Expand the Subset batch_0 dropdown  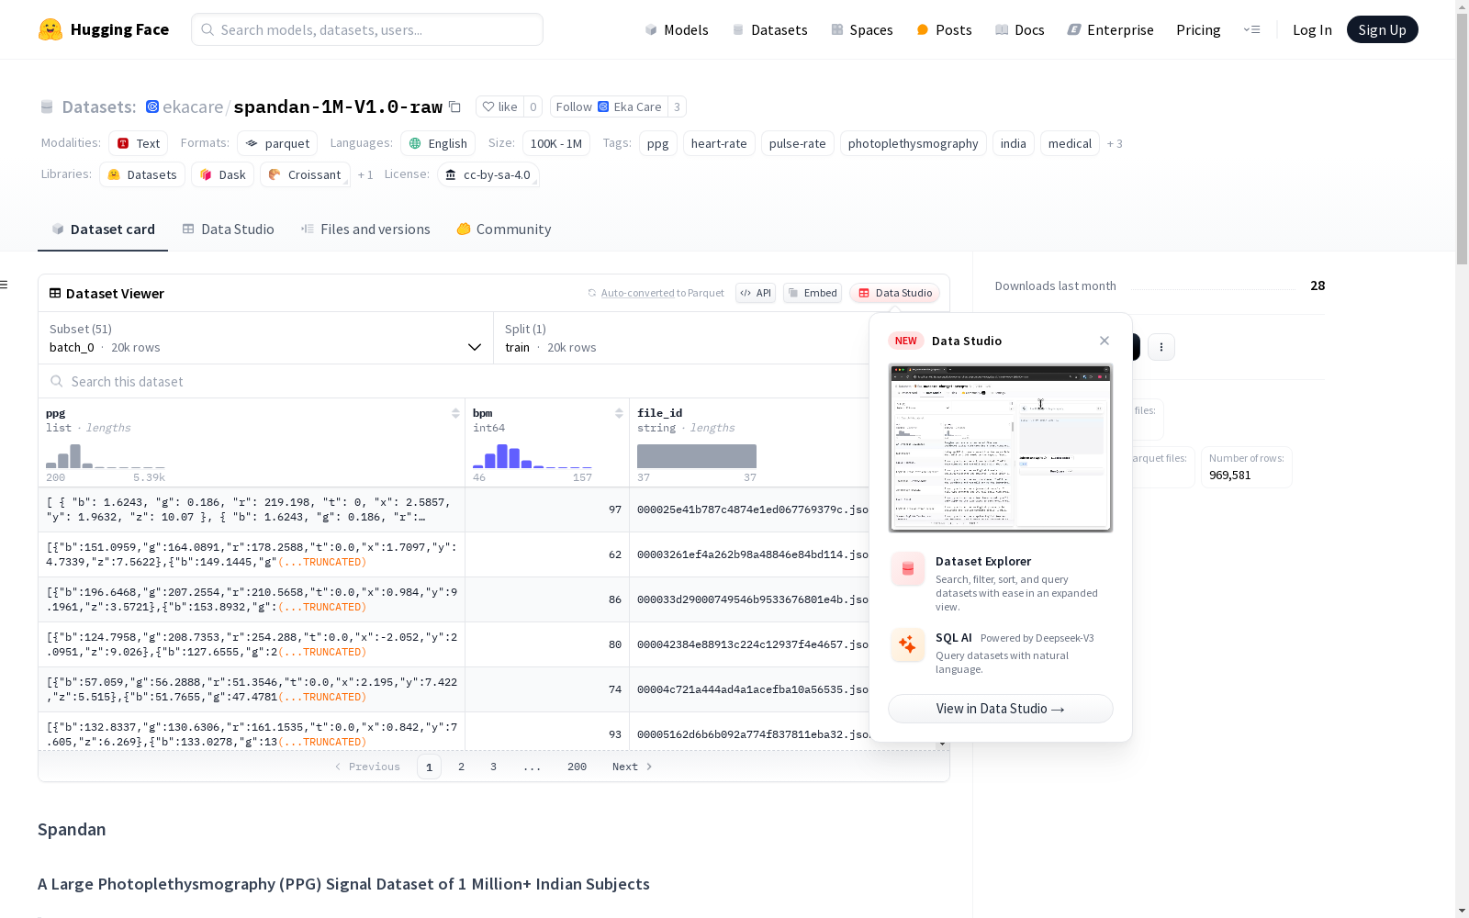[x=265, y=338]
